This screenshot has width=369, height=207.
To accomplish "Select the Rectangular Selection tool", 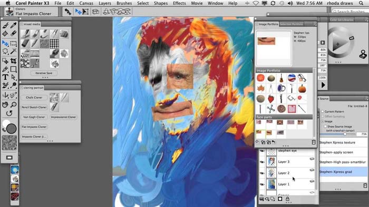I will pyautogui.click(x=13, y=44).
